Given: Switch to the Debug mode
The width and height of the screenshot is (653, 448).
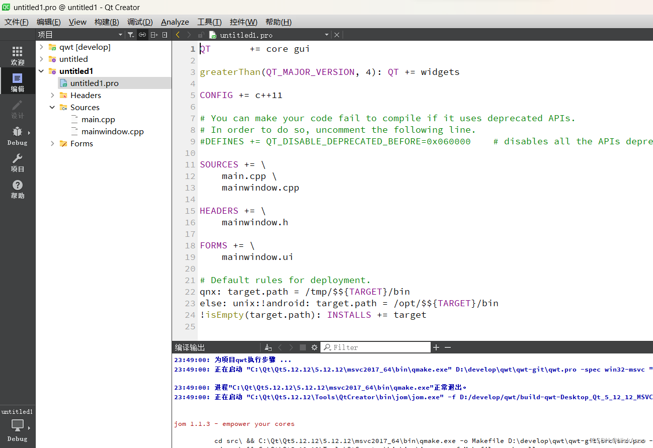Looking at the screenshot, I should (18, 135).
